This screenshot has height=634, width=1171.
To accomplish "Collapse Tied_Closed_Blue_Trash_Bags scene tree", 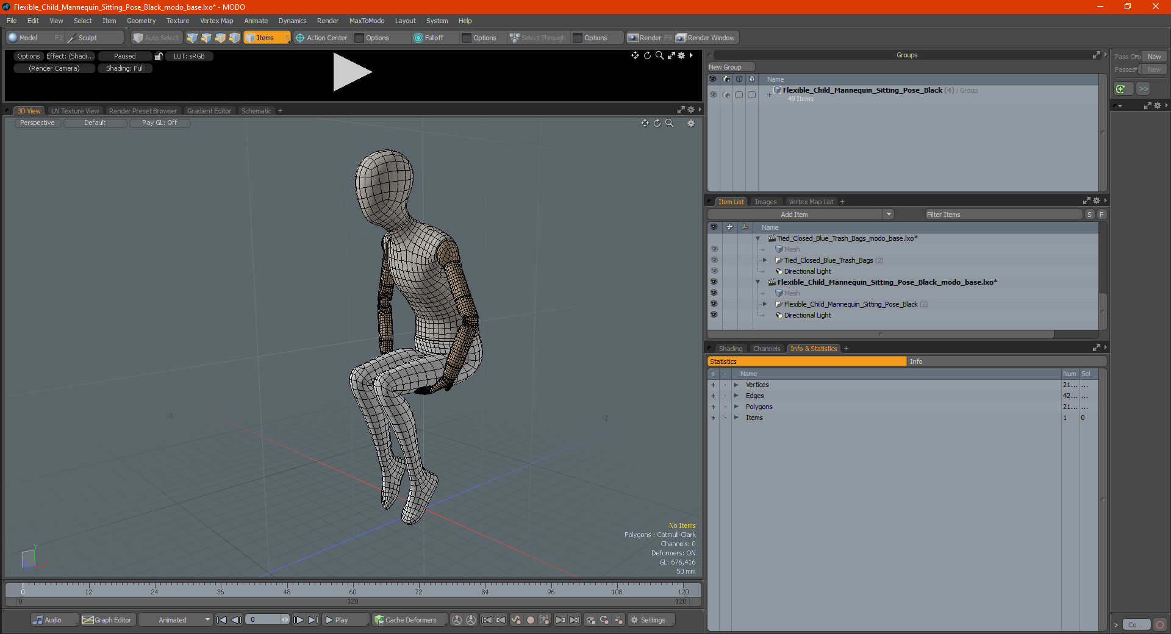I will coord(758,238).
